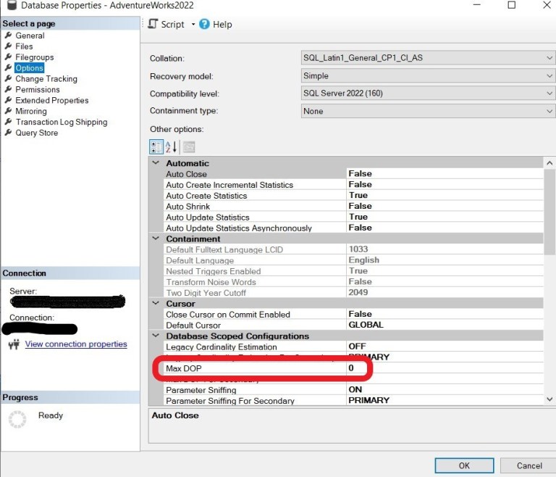Image resolution: width=556 pixels, height=477 pixels.
Task: Sort properties alphabetically with A-Z icon
Action: [172, 146]
